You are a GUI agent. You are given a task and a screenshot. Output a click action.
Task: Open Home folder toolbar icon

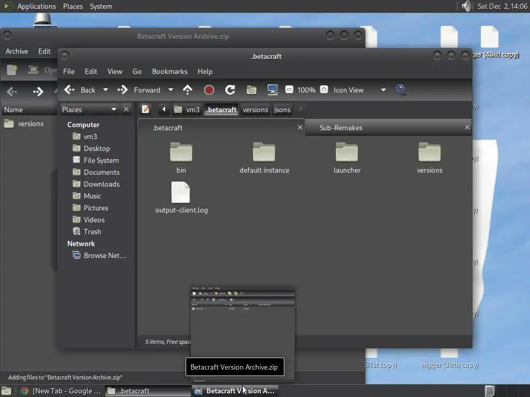click(252, 90)
